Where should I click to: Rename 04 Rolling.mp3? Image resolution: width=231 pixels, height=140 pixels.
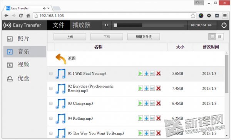[152, 118]
